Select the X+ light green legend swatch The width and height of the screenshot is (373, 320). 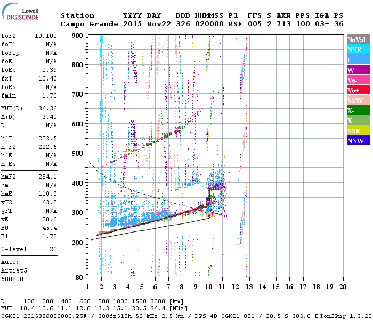point(358,120)
